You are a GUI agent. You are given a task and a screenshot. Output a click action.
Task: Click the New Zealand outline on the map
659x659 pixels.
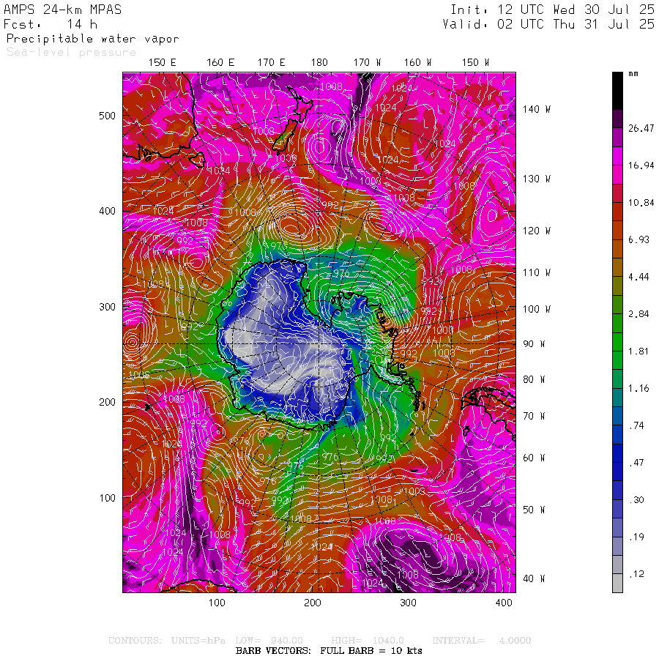[x=292, y=120]
